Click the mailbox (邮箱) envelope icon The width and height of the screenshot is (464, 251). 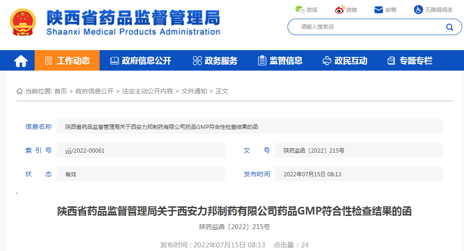[378, 10]
